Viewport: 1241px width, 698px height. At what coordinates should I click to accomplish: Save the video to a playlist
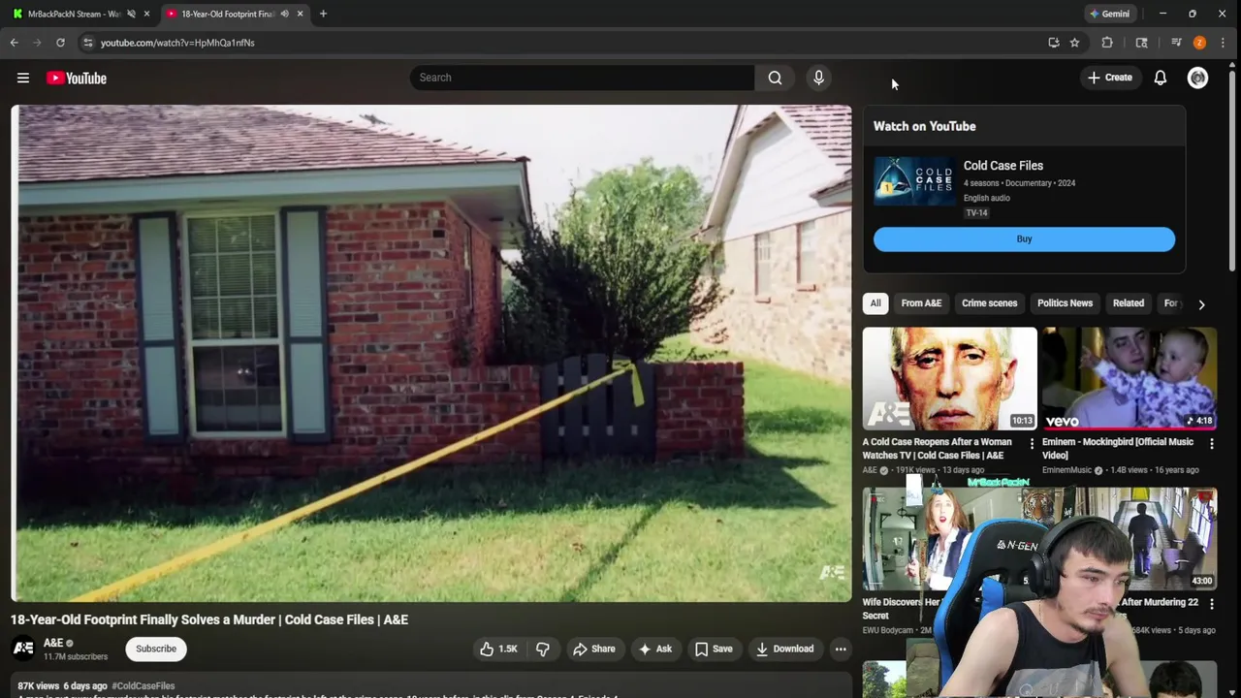[714, 649]
